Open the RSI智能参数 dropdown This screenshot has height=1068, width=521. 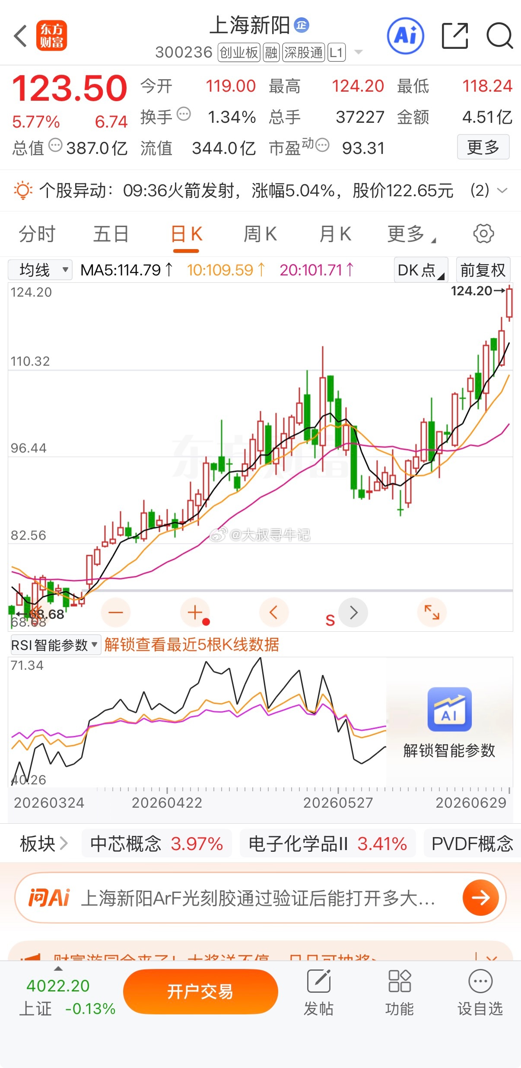tap(55, 645)
